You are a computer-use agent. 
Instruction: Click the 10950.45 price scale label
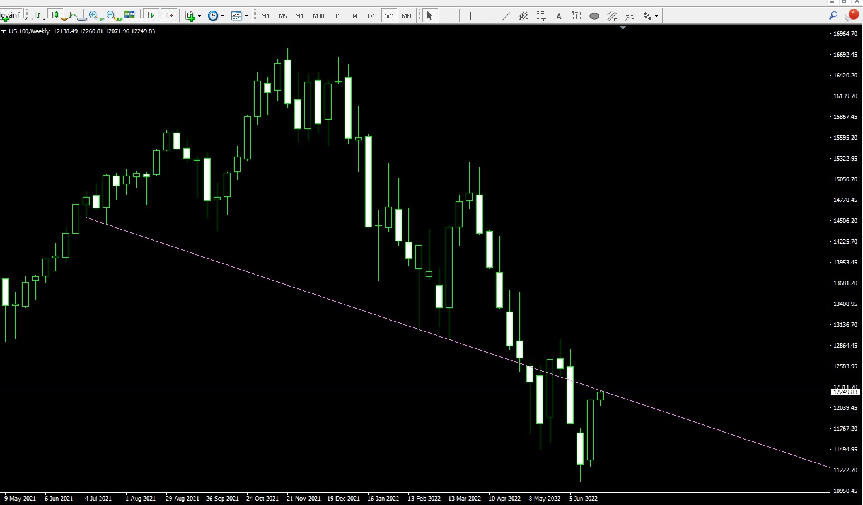coord(845,491)
